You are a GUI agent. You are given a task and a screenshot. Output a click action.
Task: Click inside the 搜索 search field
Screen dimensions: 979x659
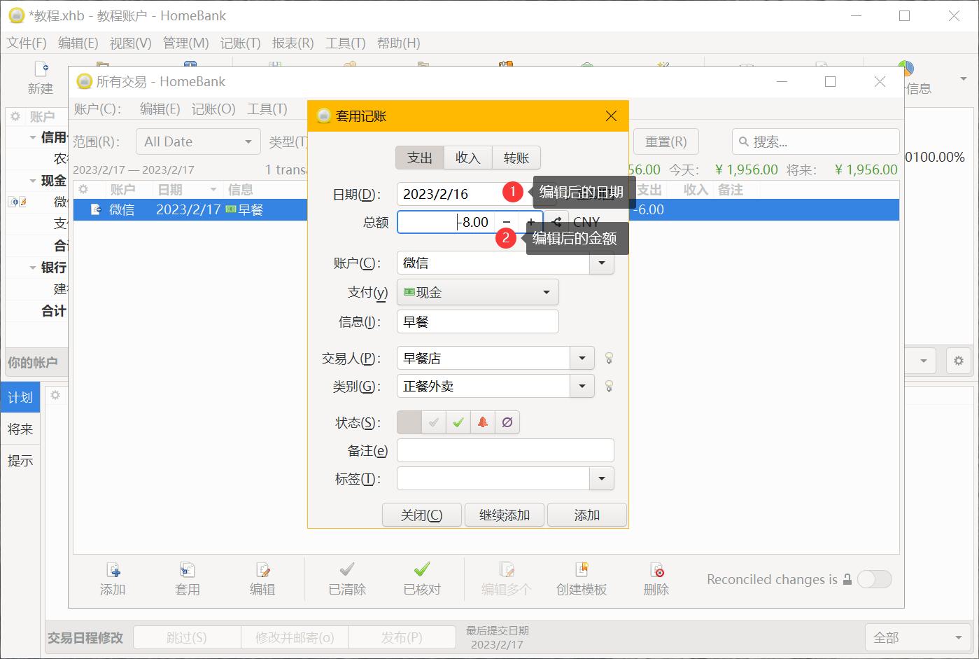coord(812,141)
